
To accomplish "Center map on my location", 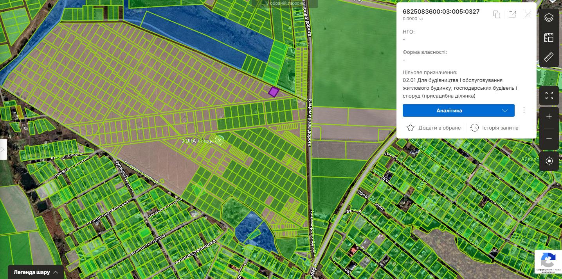I will tap(549, 161).
